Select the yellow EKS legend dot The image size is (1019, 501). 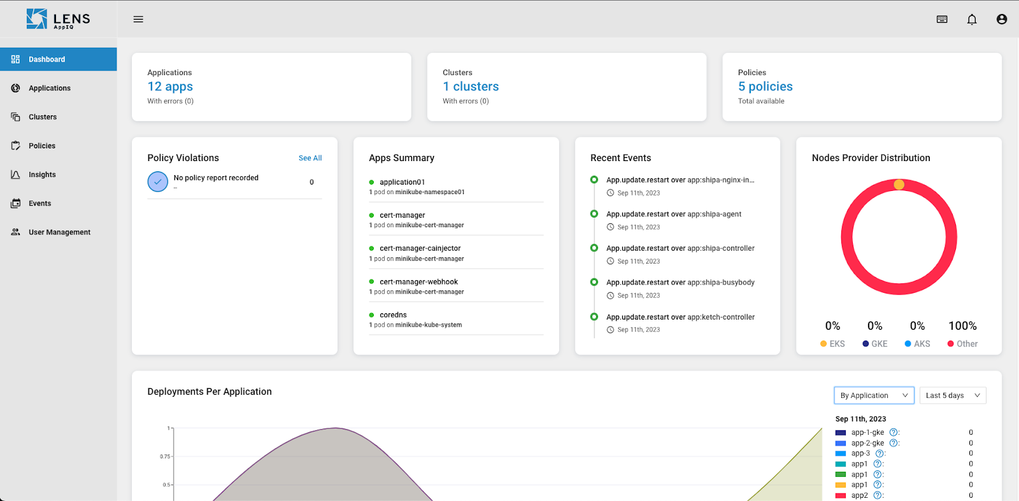tap(823, 344)
